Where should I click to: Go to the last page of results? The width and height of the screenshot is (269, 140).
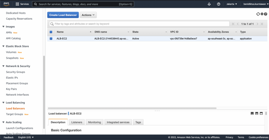[x=262, y=24]
